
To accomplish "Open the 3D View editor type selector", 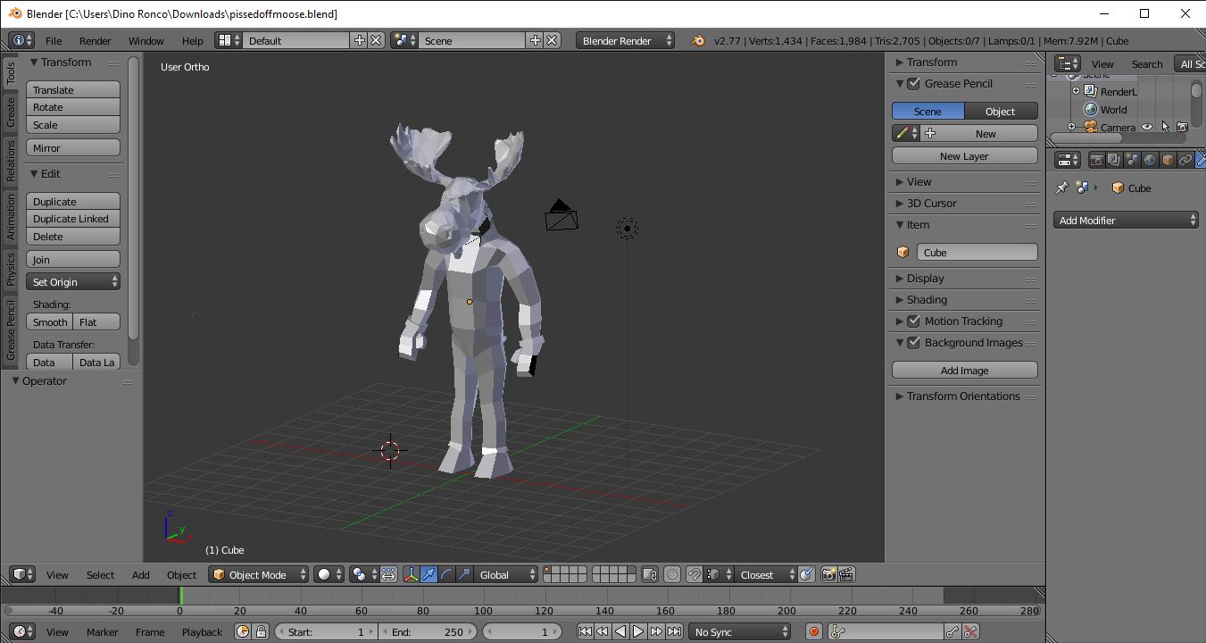I will (22, 574).
